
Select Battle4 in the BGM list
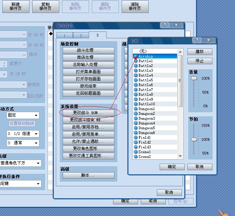[x=155, y=75]
